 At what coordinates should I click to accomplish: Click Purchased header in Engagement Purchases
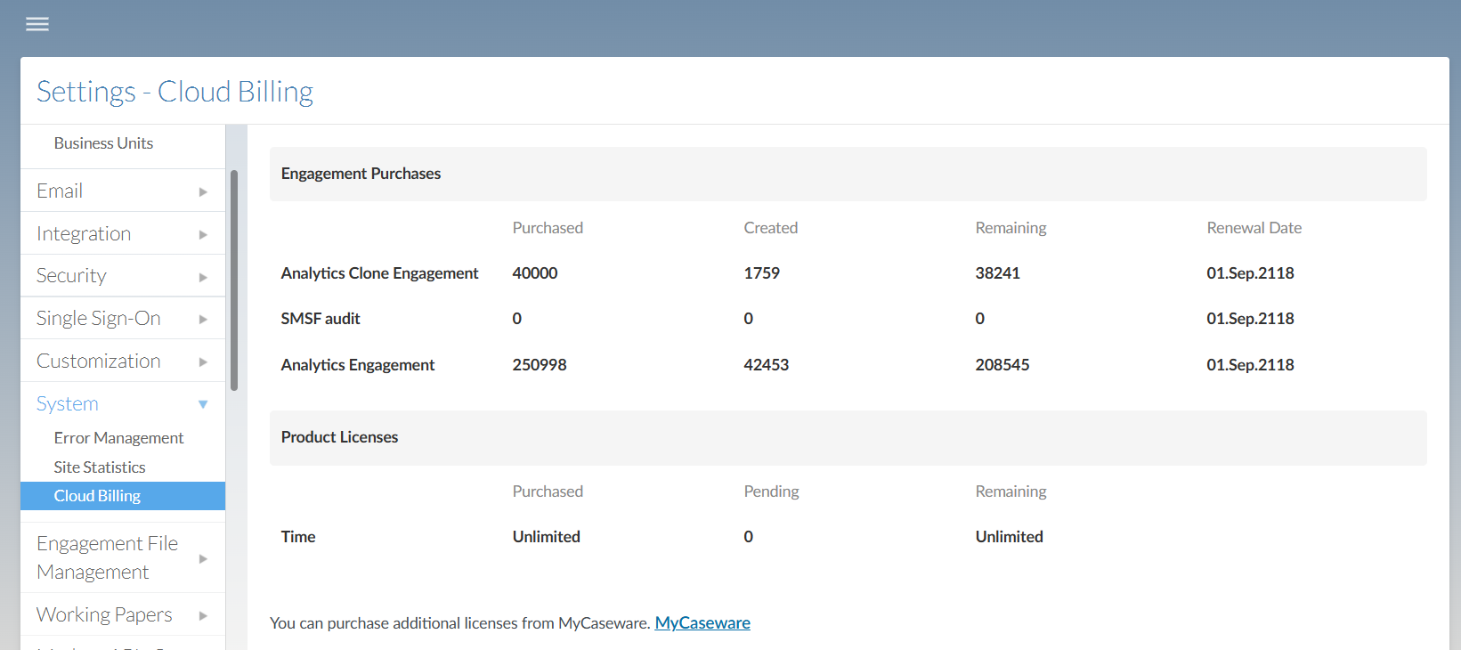[548, 228]
